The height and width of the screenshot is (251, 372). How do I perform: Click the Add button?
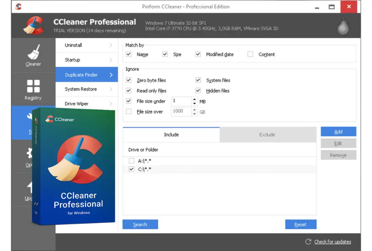click(x=338, y=131)
